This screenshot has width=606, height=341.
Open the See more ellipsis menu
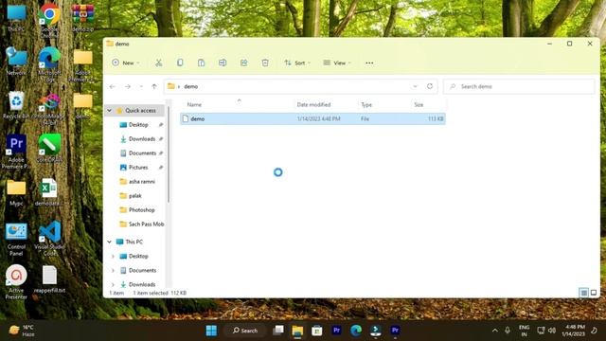click(x=369, y=63)
